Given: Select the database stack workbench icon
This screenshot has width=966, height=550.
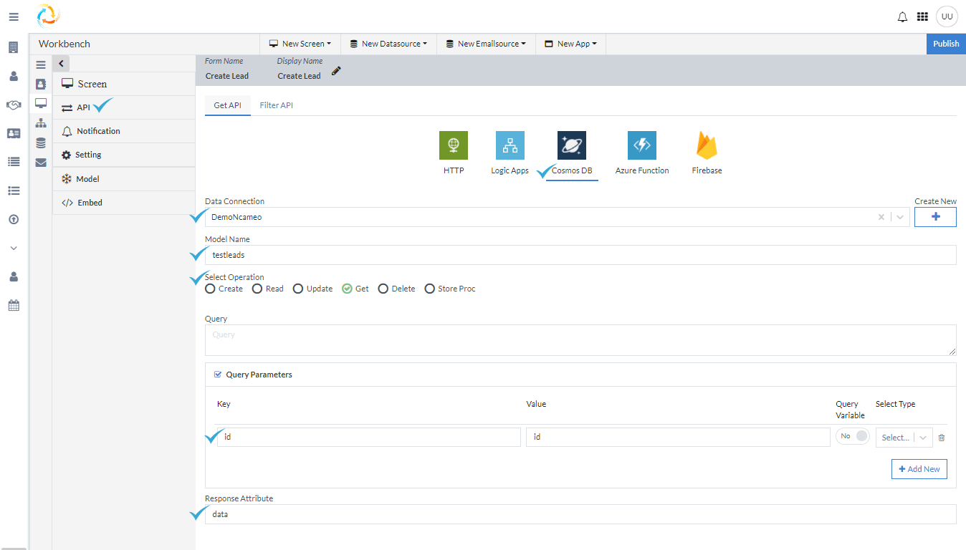Looking at the screenshot, I should click(41, 143).
